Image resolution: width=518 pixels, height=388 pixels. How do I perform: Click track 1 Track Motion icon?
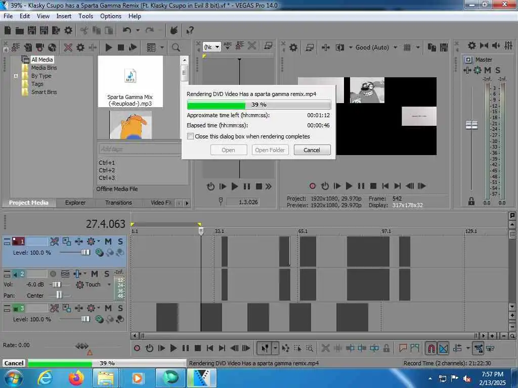[x=55, y=241]
